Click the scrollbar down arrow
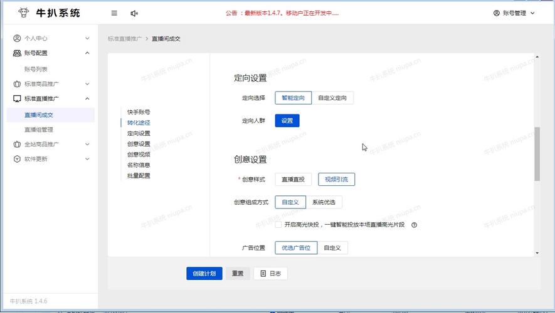555x313 pixels. (537, 253)
